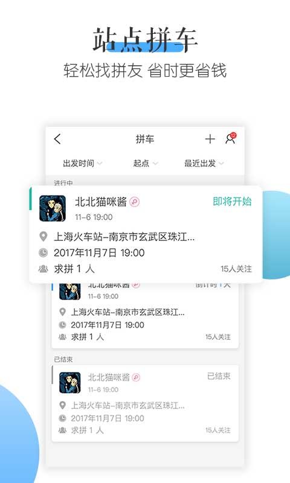Viewport: 290px width, 483px height.
Task: Tap pink gender icon beside highlighted username
Action: coord(134,202)
